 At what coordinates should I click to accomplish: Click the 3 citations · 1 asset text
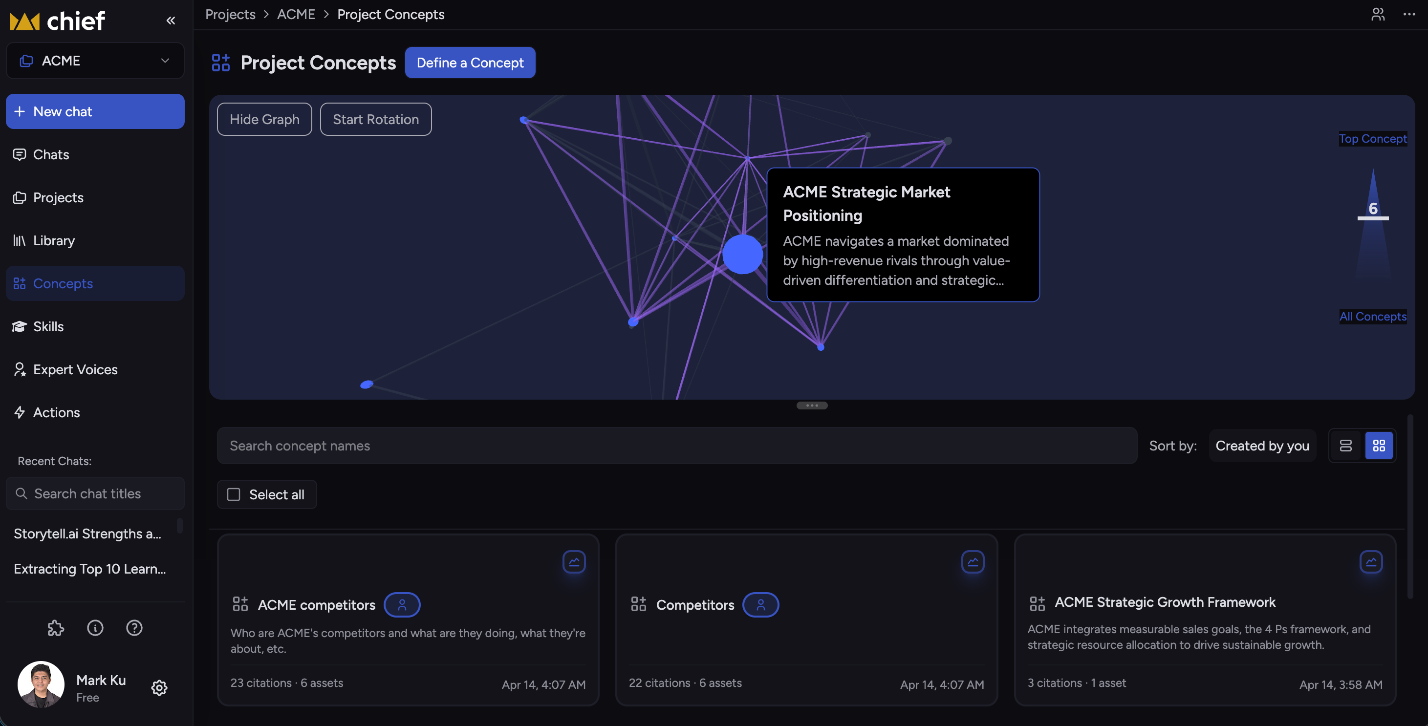(x=1077, y=683)
